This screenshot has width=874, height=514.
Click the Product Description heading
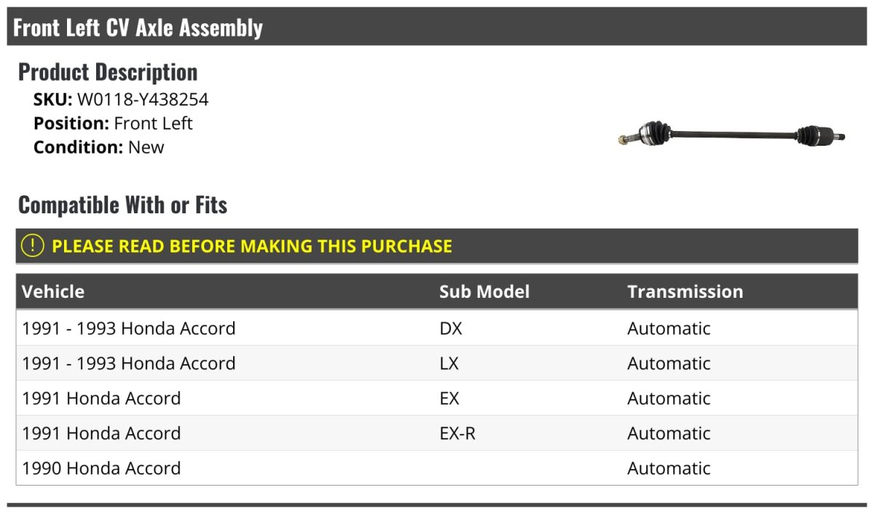tap(108, 72)
